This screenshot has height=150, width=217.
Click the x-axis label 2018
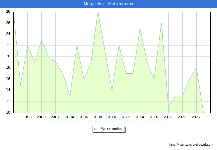point(168,117)
